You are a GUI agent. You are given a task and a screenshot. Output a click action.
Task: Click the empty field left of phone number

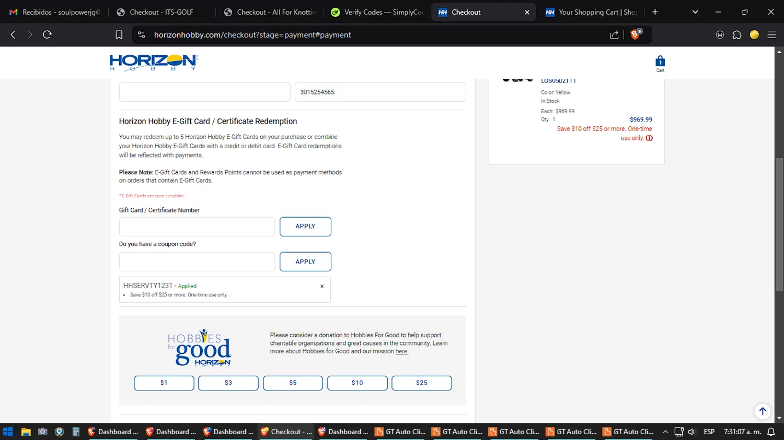click(205, 92)
